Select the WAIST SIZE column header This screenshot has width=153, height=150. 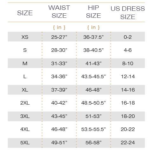click(x=59, y=12)
